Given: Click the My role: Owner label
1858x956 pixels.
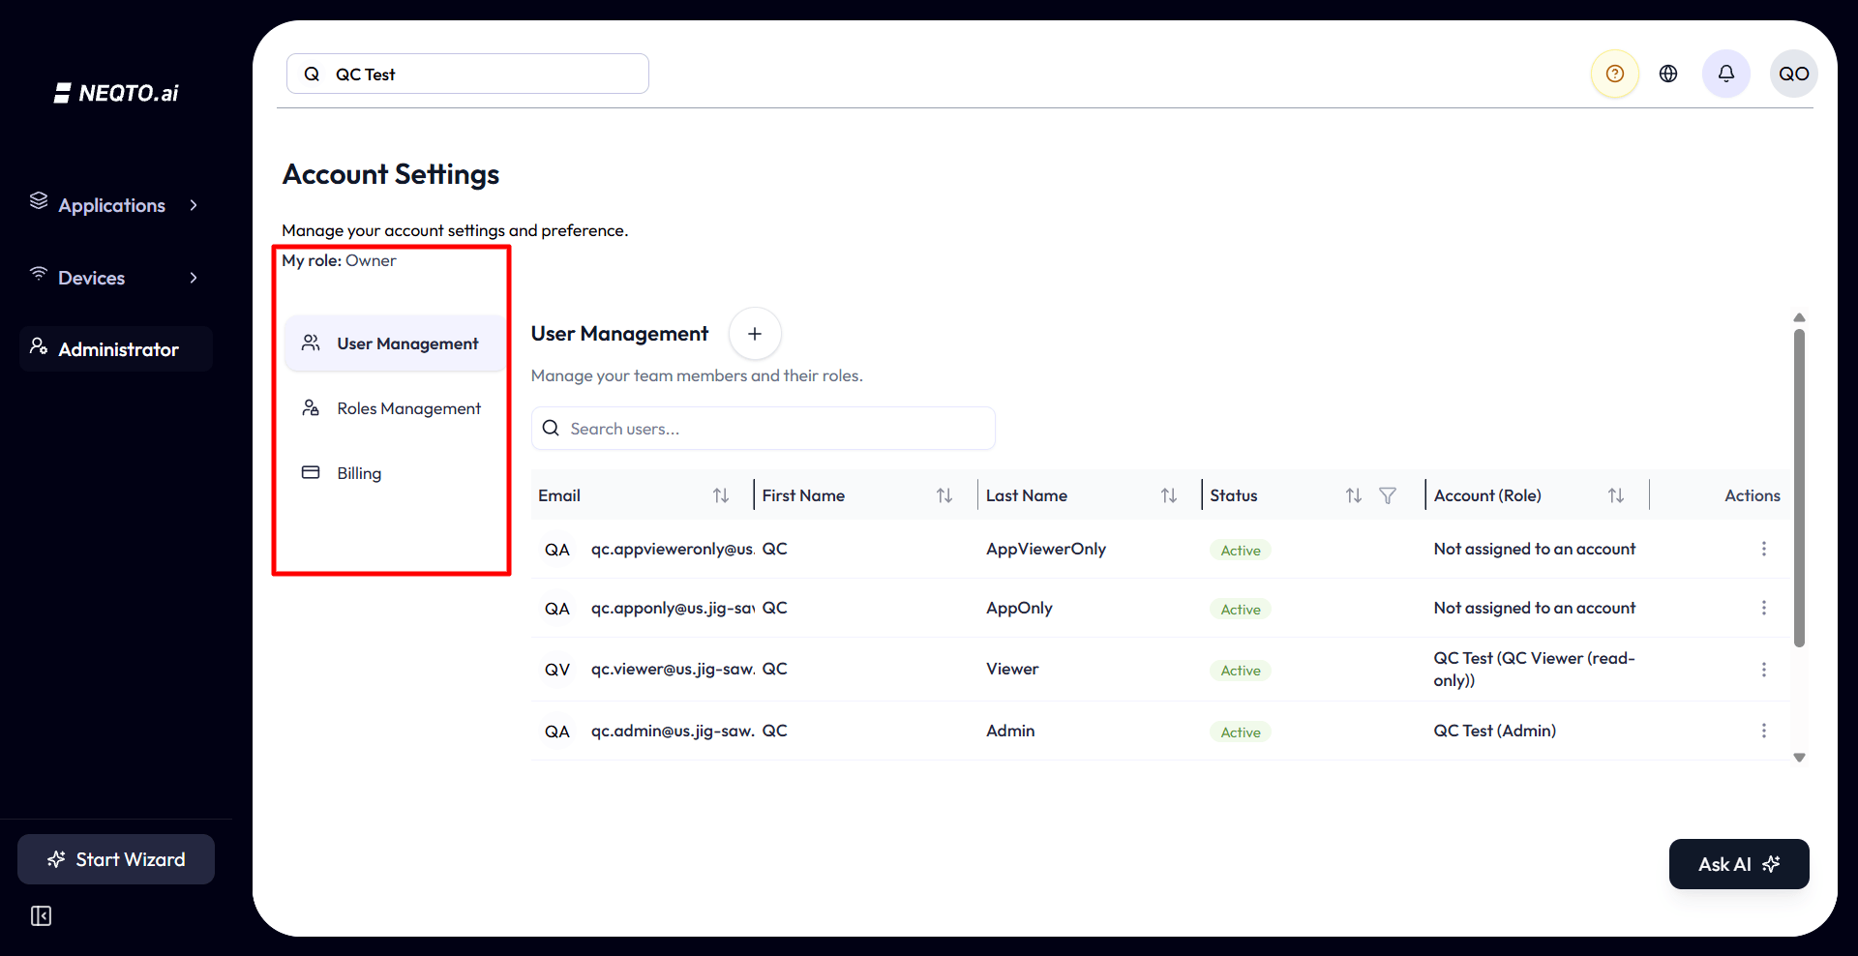Looking at the screenshot, I should [x=339, y=260].
